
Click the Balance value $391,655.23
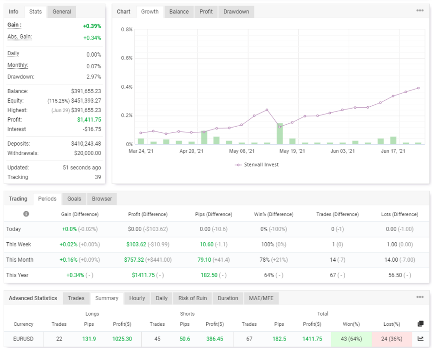click(x=86, y=91)
